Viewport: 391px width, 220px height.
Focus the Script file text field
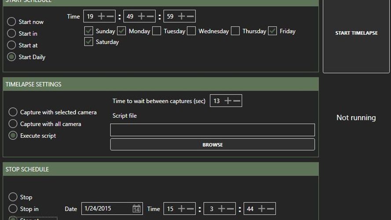pos(213,130)
